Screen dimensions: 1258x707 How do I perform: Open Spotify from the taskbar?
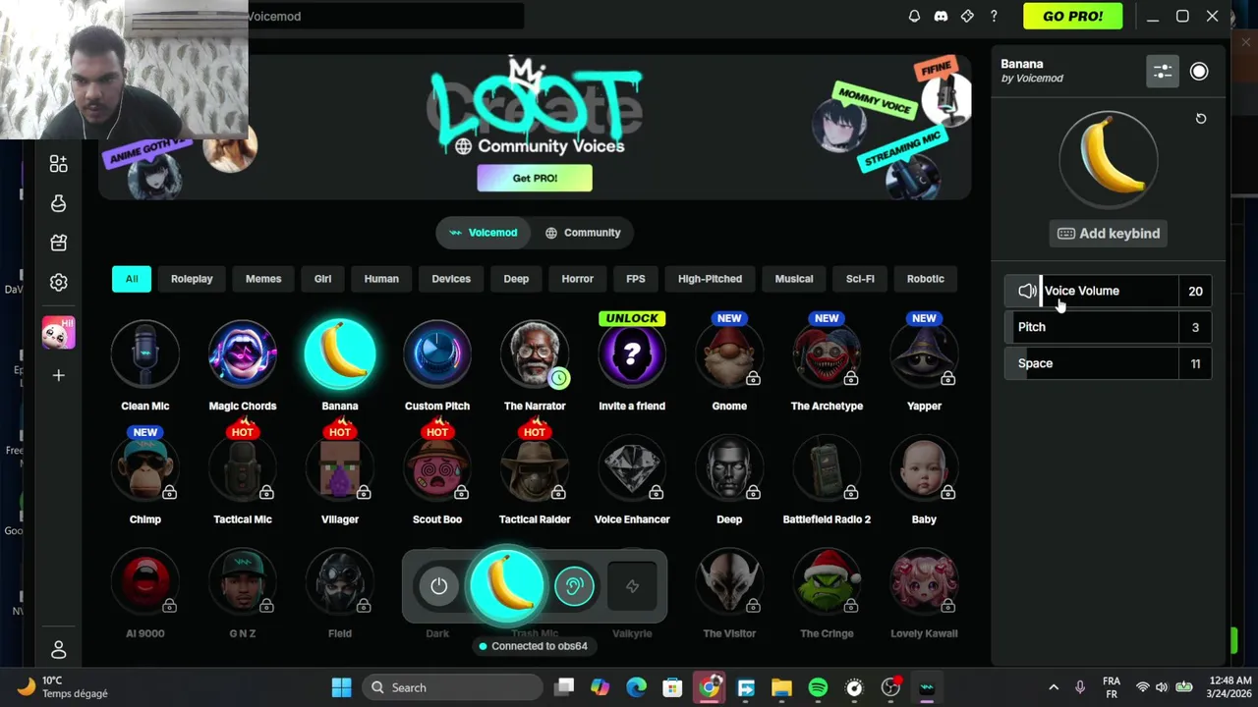818,687
